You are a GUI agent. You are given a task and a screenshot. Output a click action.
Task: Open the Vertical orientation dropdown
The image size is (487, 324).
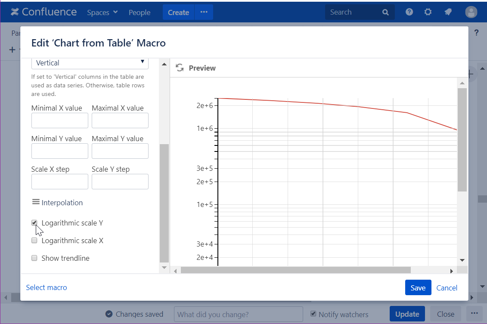pos(90,63)
